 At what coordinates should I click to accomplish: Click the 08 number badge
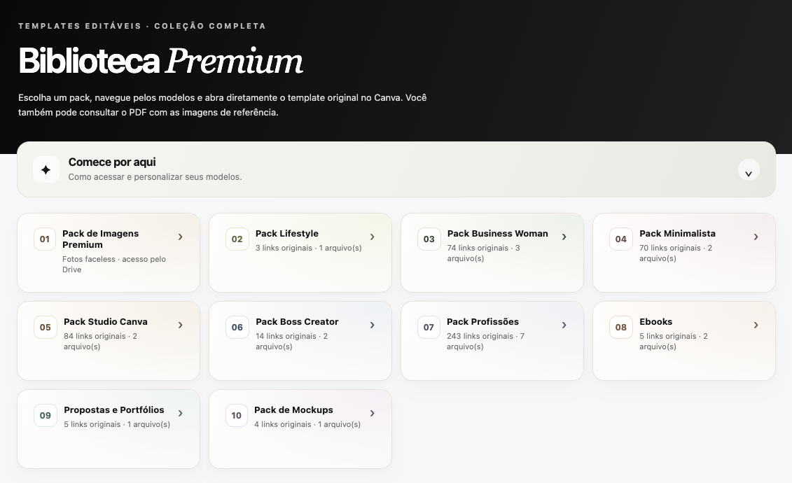pyautogui.click(x=620, y=327)
